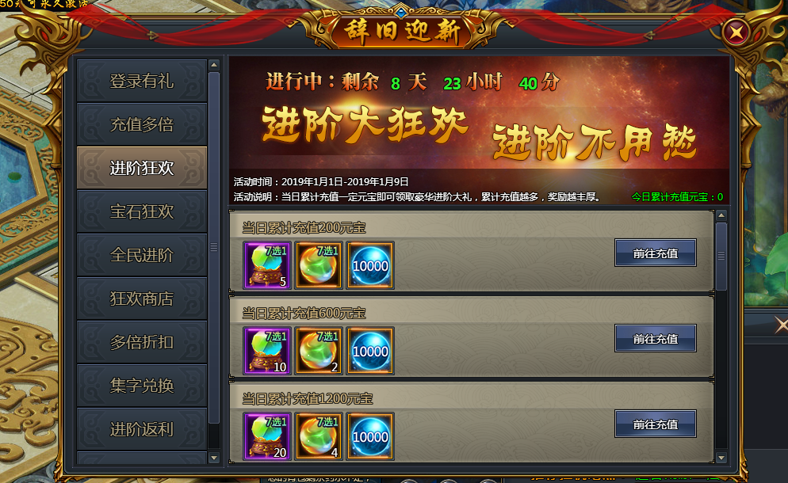
Task: Select the 宝石狂欢 tab
Action: [x=142, y=211]
